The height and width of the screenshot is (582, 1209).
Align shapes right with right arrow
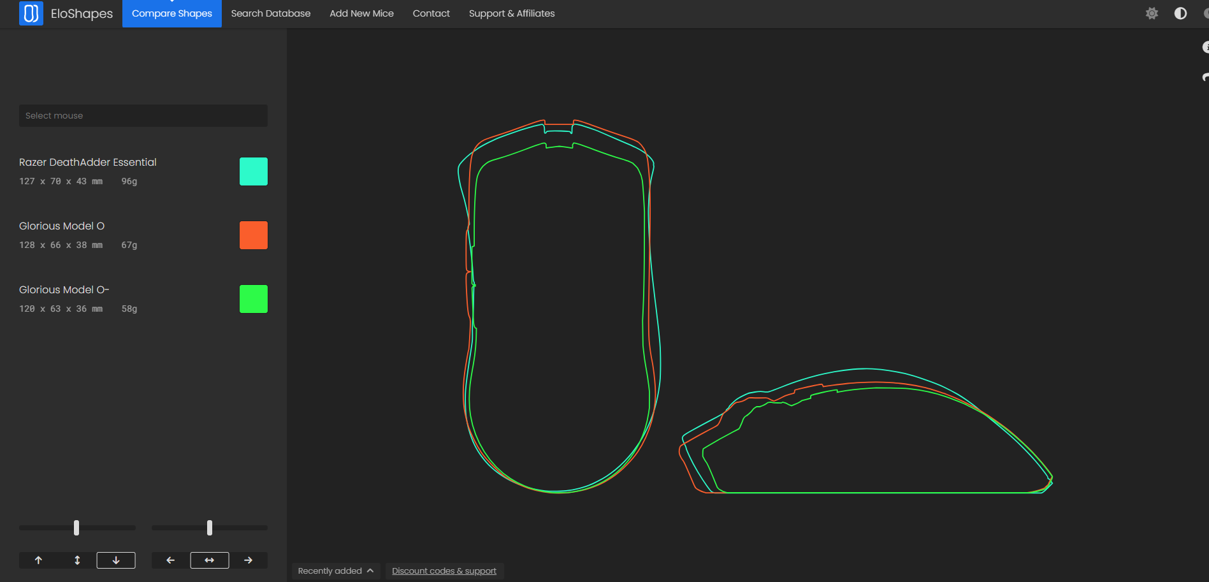[249, 560]
